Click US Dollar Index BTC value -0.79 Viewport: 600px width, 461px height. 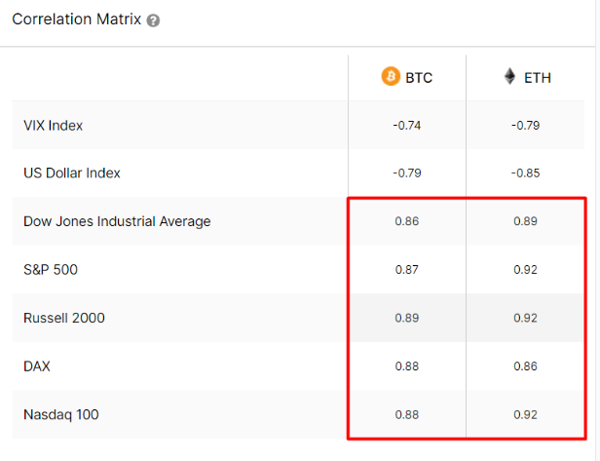coord(407,173)
